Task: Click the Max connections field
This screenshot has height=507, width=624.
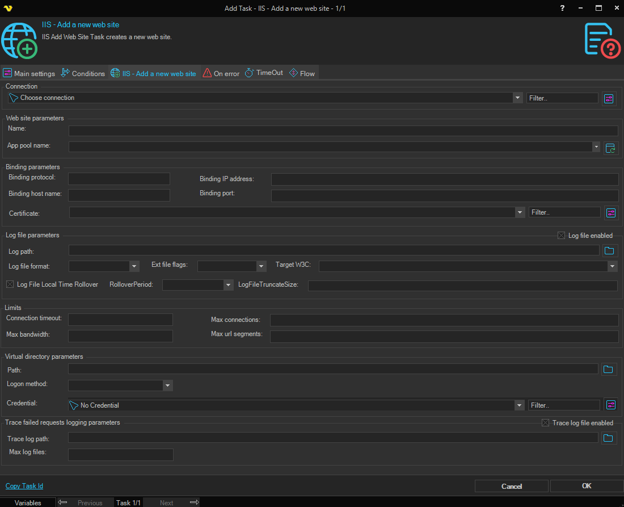Action: coord(444,320)
